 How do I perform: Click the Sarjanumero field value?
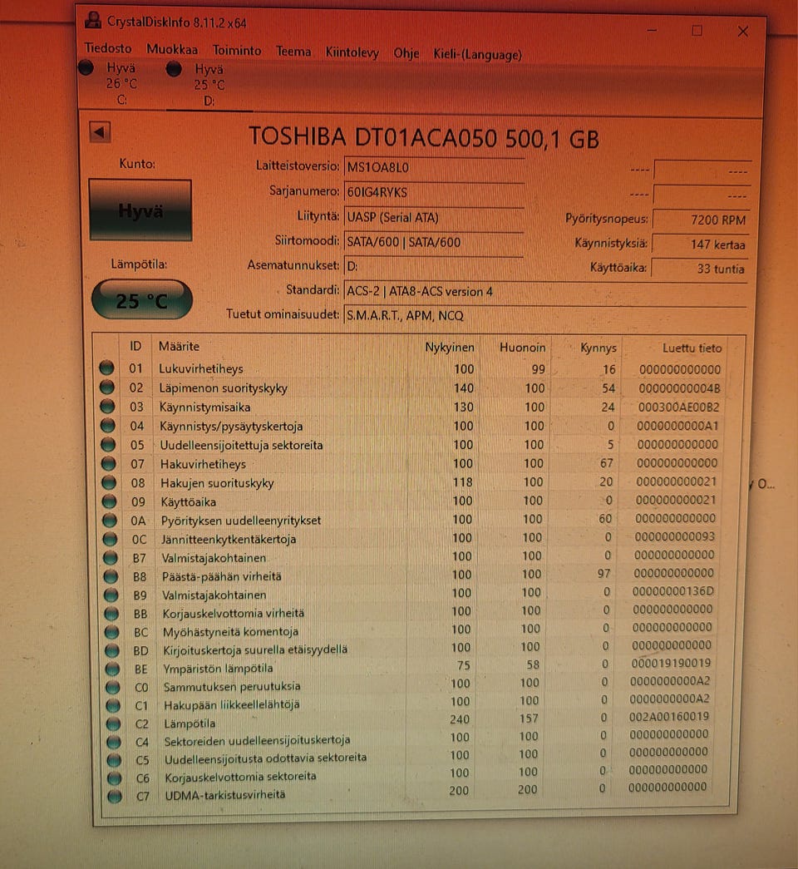434,192
